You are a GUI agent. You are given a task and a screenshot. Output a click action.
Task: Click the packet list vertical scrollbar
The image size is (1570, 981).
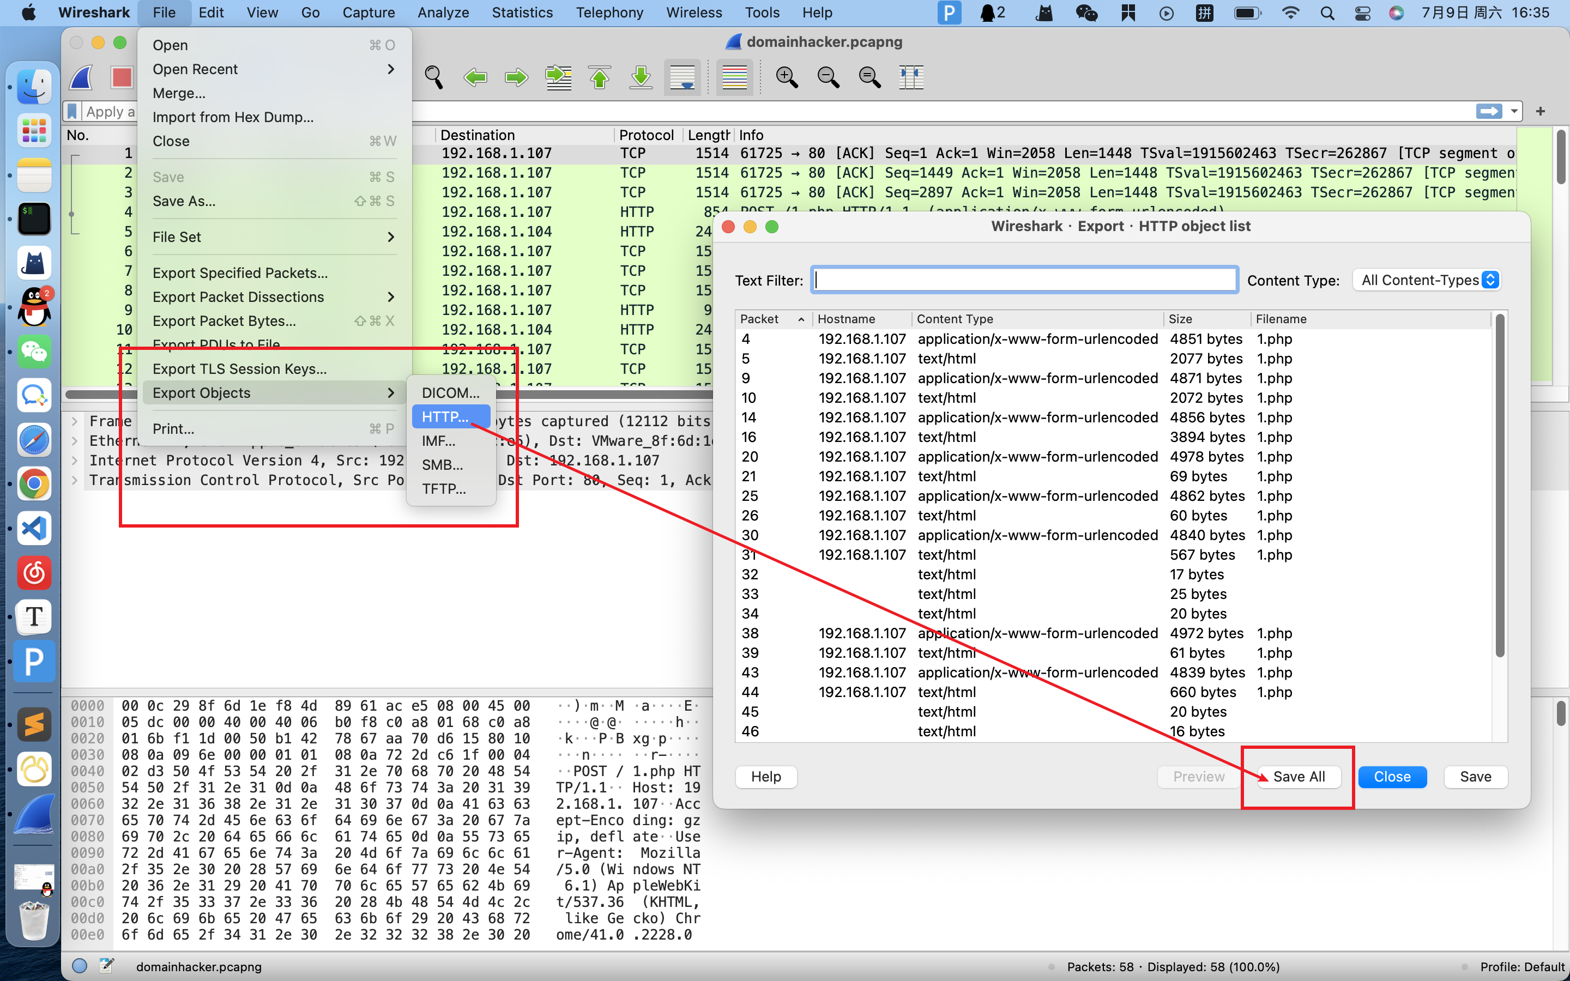pyautogui.click(x=1561, y=157)
